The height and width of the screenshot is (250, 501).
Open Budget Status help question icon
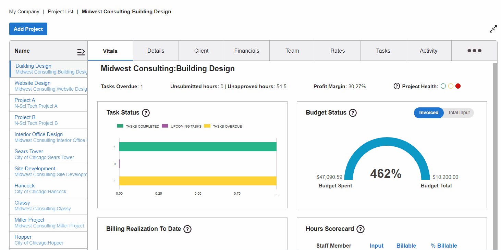click(x=353, y=113)
